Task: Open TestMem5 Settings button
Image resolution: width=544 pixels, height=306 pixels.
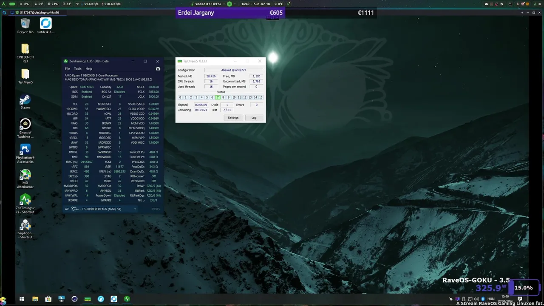Action: 233,118
